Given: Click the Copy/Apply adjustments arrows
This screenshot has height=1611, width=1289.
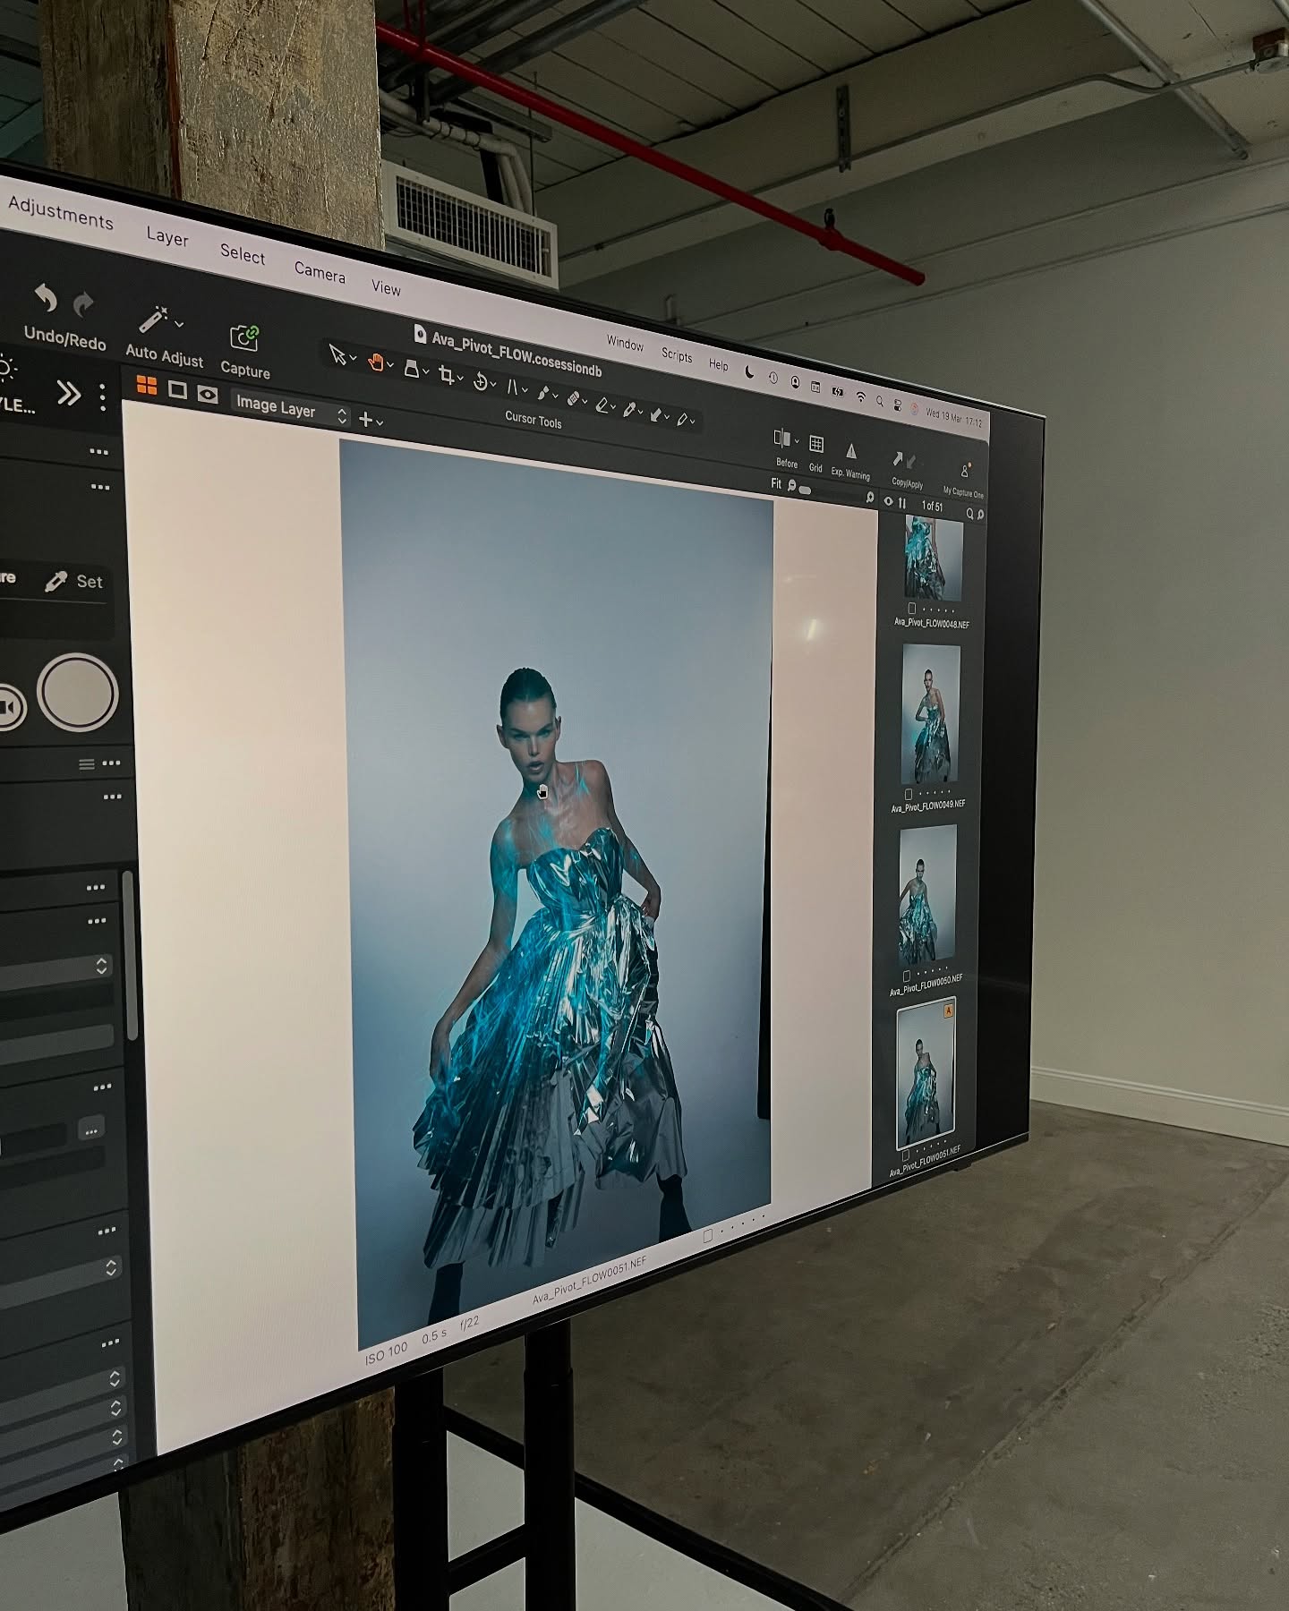Looking at the screenshot, I should click(x=903, y=461).
